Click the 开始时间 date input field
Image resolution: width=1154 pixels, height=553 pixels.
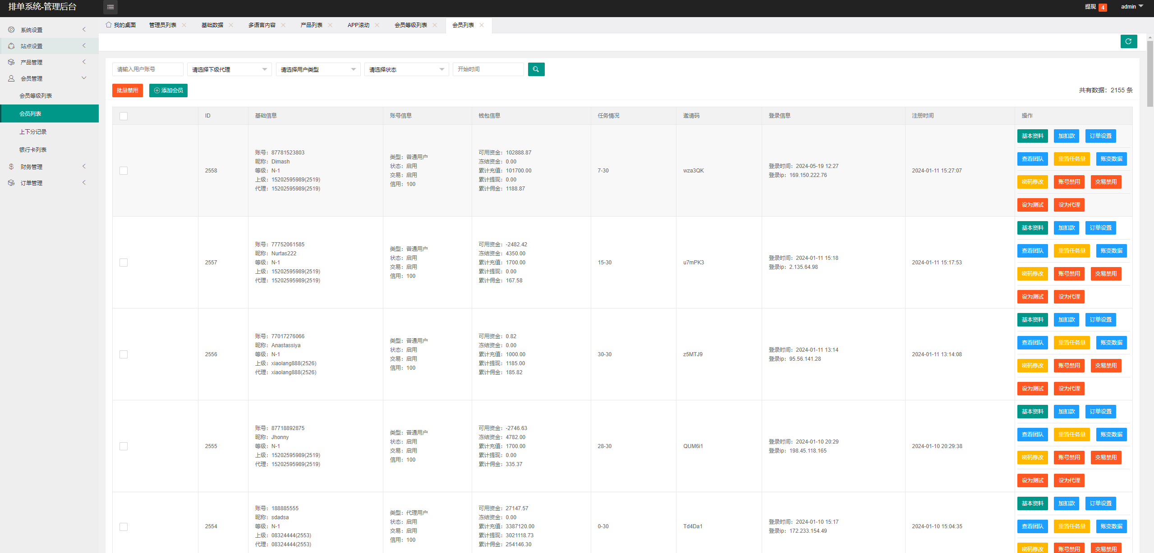click(488, 69)
